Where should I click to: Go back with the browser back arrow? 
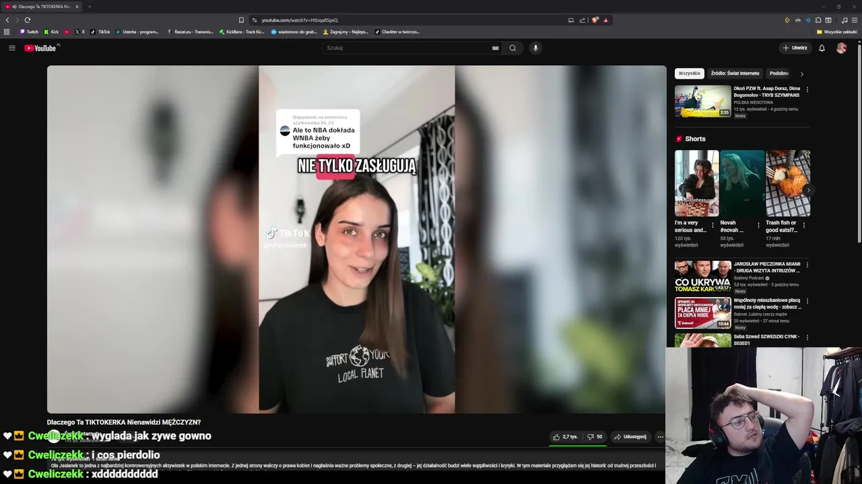tap(7, 20)
